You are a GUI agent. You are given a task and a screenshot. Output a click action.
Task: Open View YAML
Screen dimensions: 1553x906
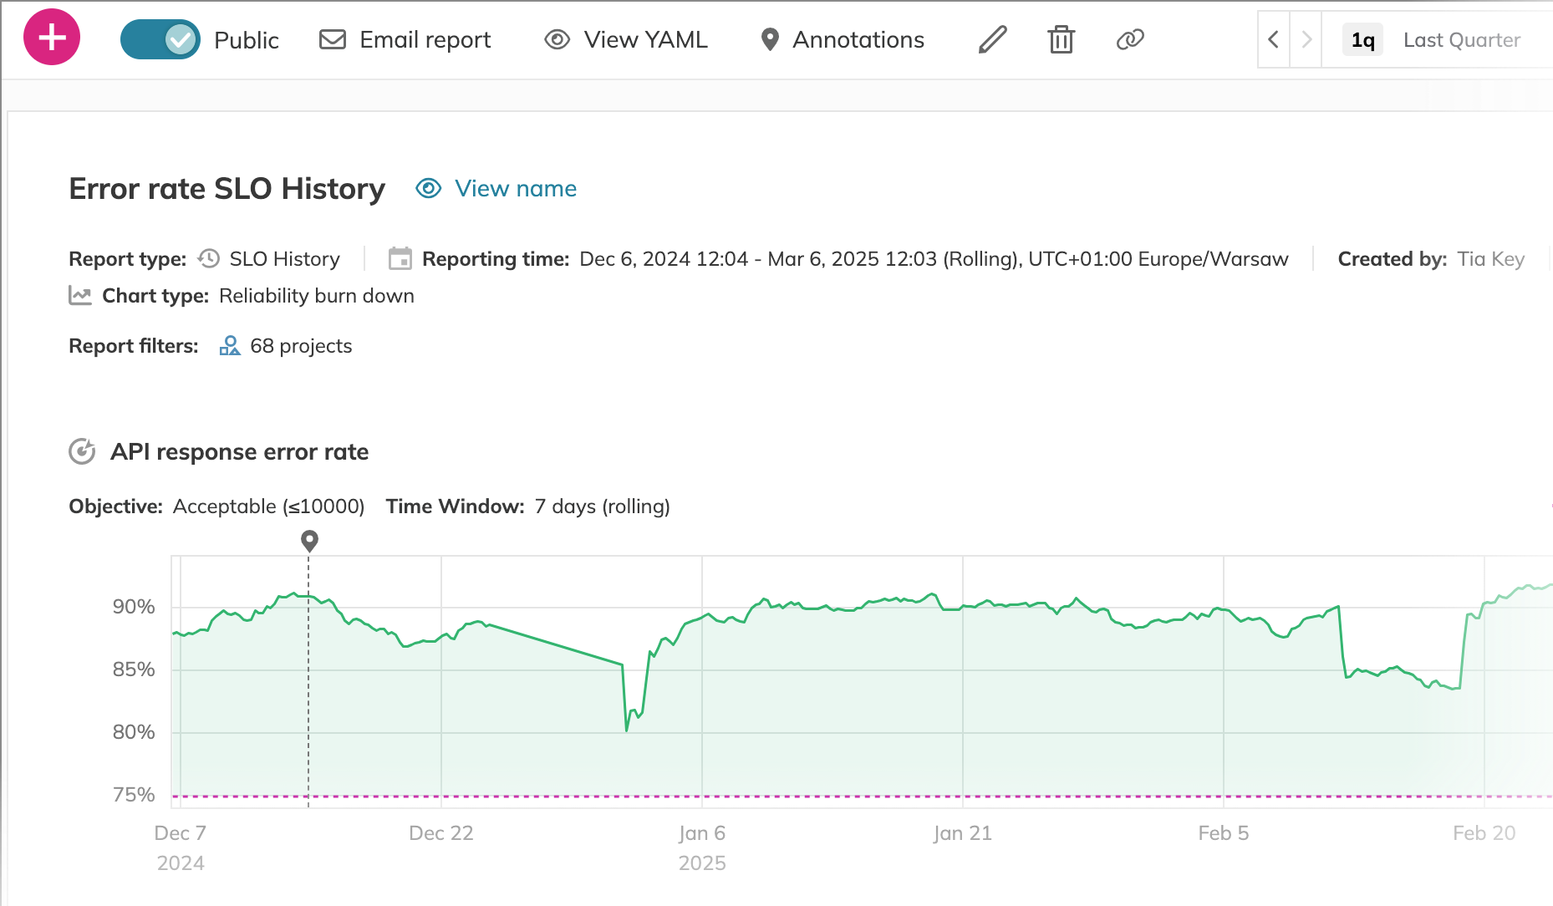tap(626, 40)
